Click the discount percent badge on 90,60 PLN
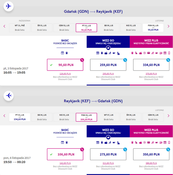Image resolution: width=173 pixels, height=175 pixels. tap(82, 60)
